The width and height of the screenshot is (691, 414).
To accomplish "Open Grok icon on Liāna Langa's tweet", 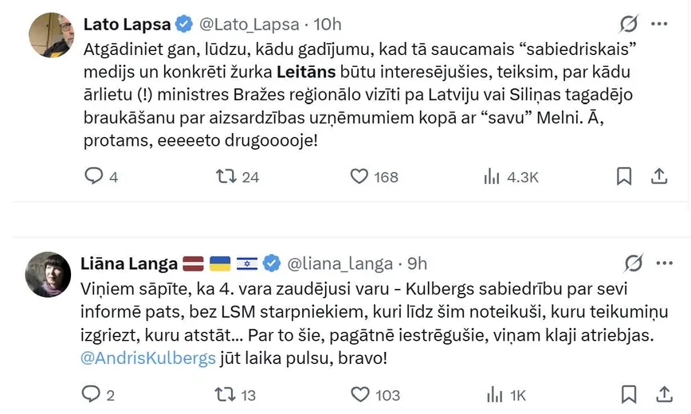I will pyautogui.click(x=634, y=264).
